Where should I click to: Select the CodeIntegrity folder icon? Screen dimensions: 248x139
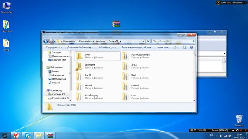(x=79, y=97)
